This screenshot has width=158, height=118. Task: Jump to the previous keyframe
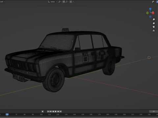pyautogui.click(x=51, y=111)
